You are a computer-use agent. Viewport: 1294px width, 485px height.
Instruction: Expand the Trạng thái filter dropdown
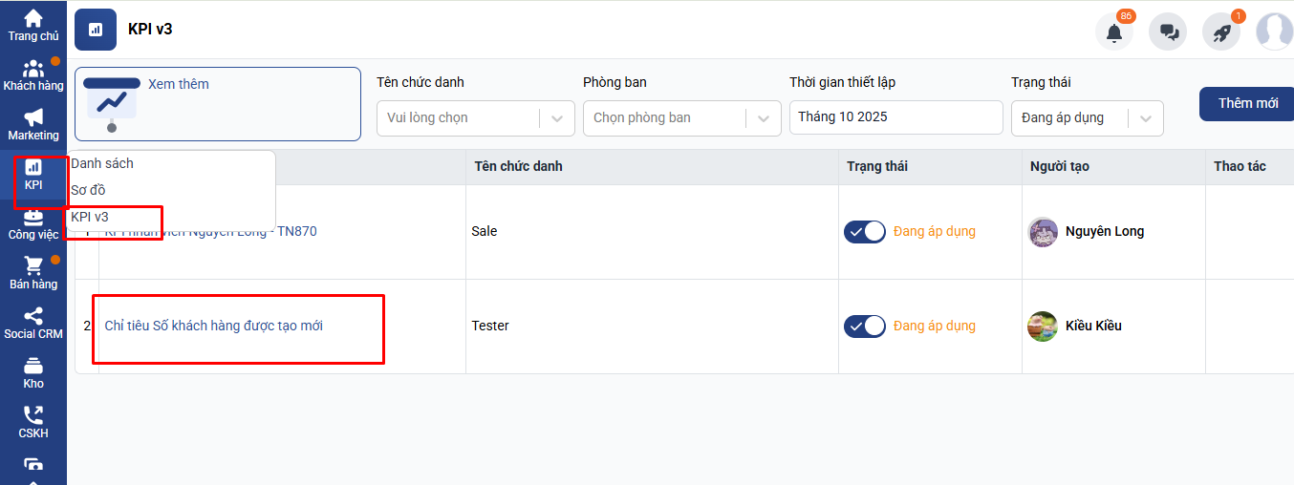point(1087,118)
